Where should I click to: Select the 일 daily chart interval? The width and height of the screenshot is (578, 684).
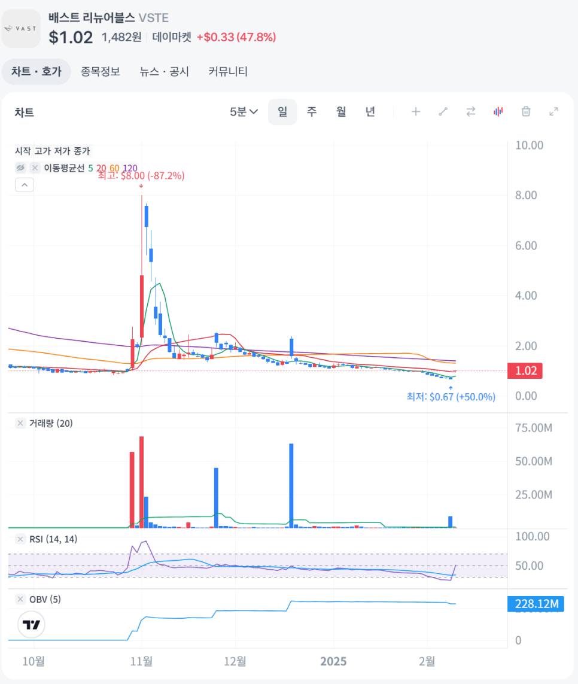282,112
